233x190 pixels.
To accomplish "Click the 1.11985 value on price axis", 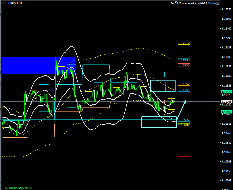I will [227, 57].
